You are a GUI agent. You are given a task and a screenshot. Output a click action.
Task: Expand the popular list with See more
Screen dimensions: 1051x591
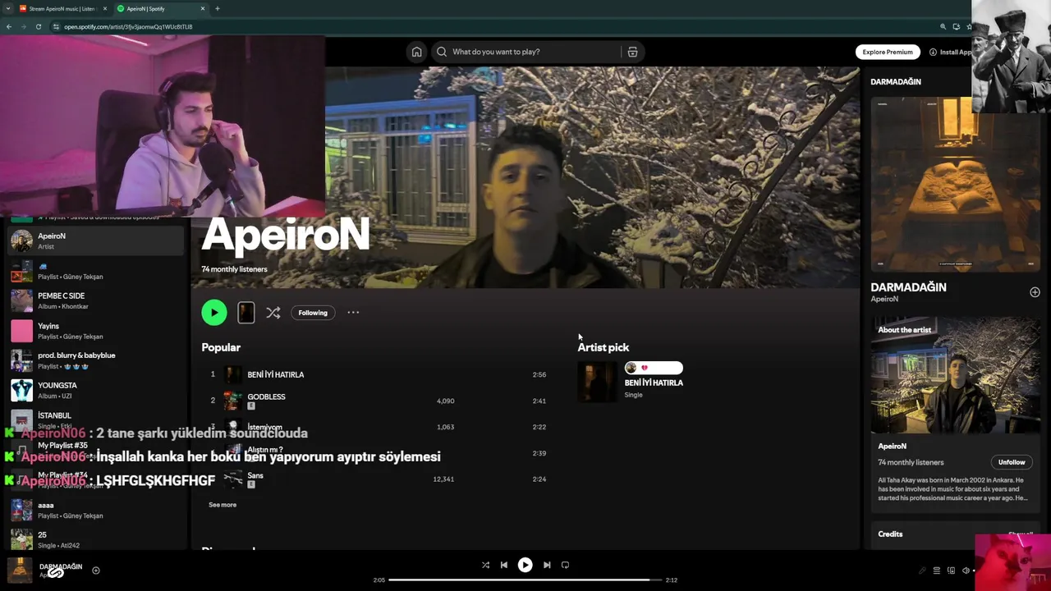(x=223, y=505)
